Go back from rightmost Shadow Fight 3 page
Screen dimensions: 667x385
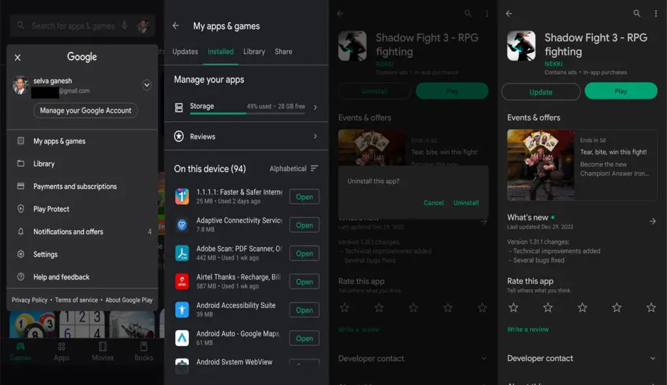509,14
